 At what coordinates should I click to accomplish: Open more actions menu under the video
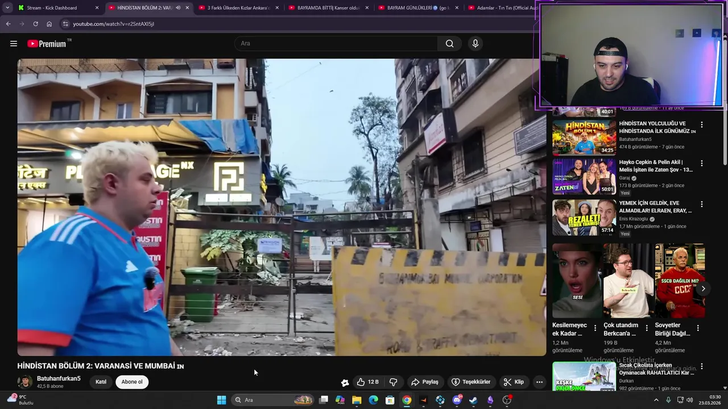tap(539, 382)
